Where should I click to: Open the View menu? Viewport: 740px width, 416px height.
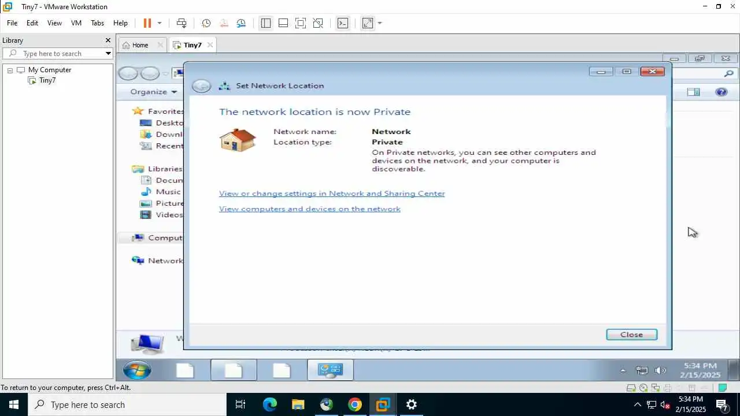coord(54,23)
